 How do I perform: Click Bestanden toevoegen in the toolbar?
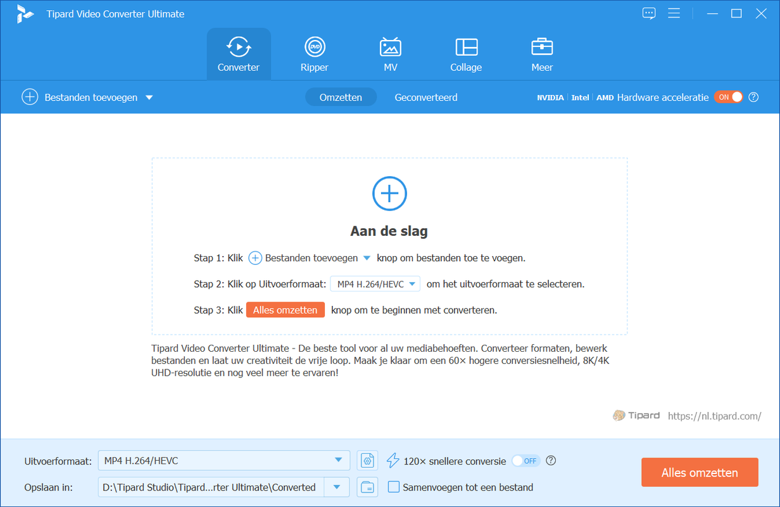[91, 98]
